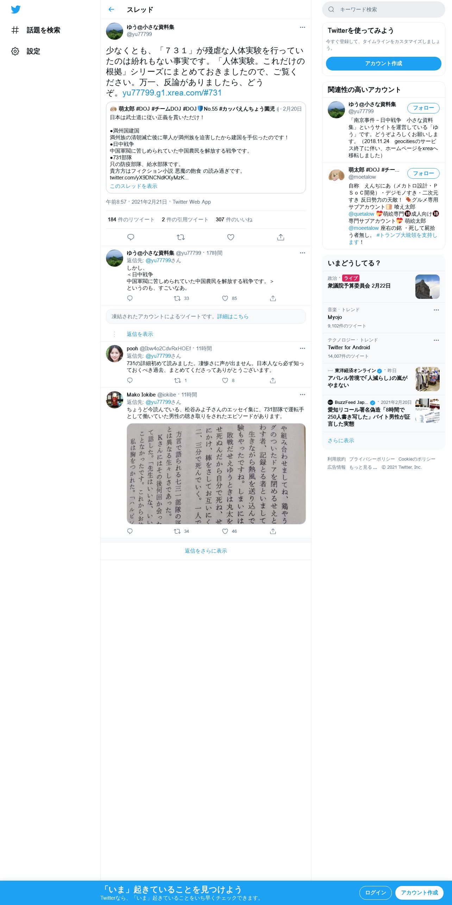Open 設定 settings gear item

[x=26, y=51]
